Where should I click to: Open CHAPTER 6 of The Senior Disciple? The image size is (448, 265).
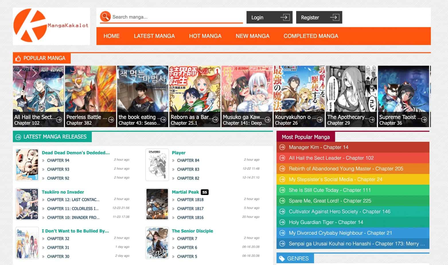187,248
